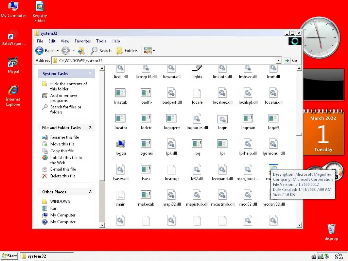Click file list scrollbar down arrow

(299, 225)
